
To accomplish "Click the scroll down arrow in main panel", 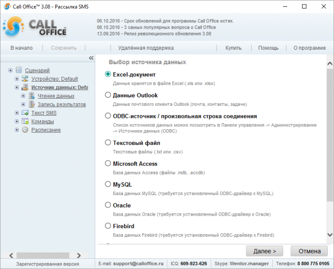I will (330, 235).
